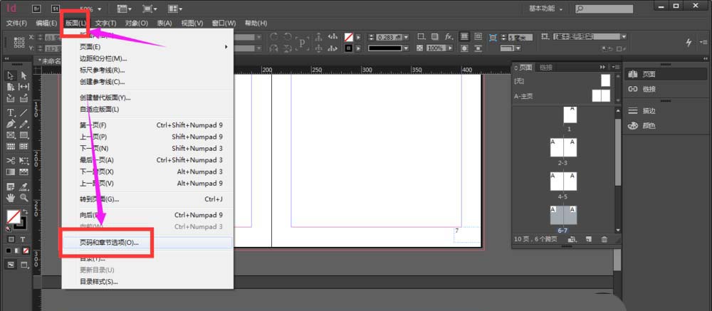Select the Pencil tool
Image resolution: width=712 pixels, height=311 pixels.
coord(23,124)
